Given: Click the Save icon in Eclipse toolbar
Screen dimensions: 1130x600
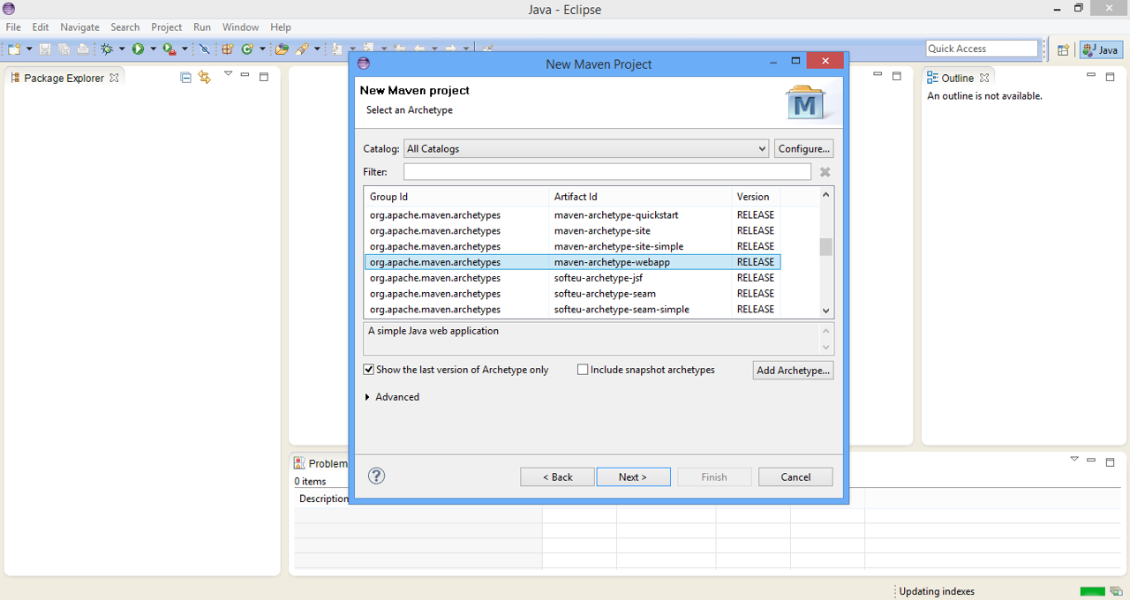Looking at the screenshot, I should click(x=44, y=49).
